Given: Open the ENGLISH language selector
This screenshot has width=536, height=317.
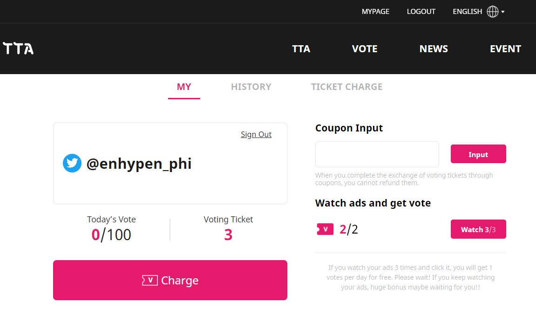Looking at the screenshot, I should 467,12.
